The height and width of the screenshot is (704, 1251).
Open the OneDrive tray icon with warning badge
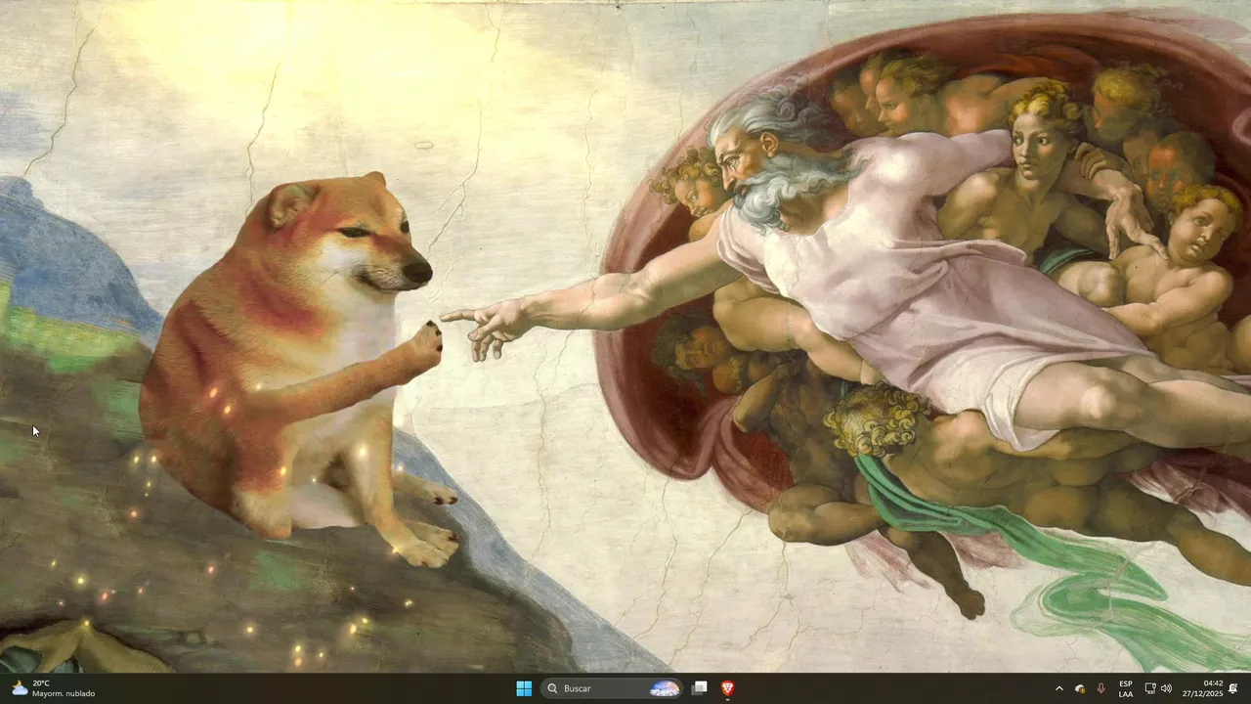pos(1080,688)
